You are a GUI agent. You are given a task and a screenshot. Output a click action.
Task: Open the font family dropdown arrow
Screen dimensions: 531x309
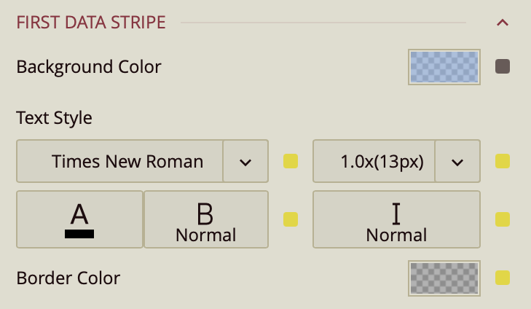245,161
